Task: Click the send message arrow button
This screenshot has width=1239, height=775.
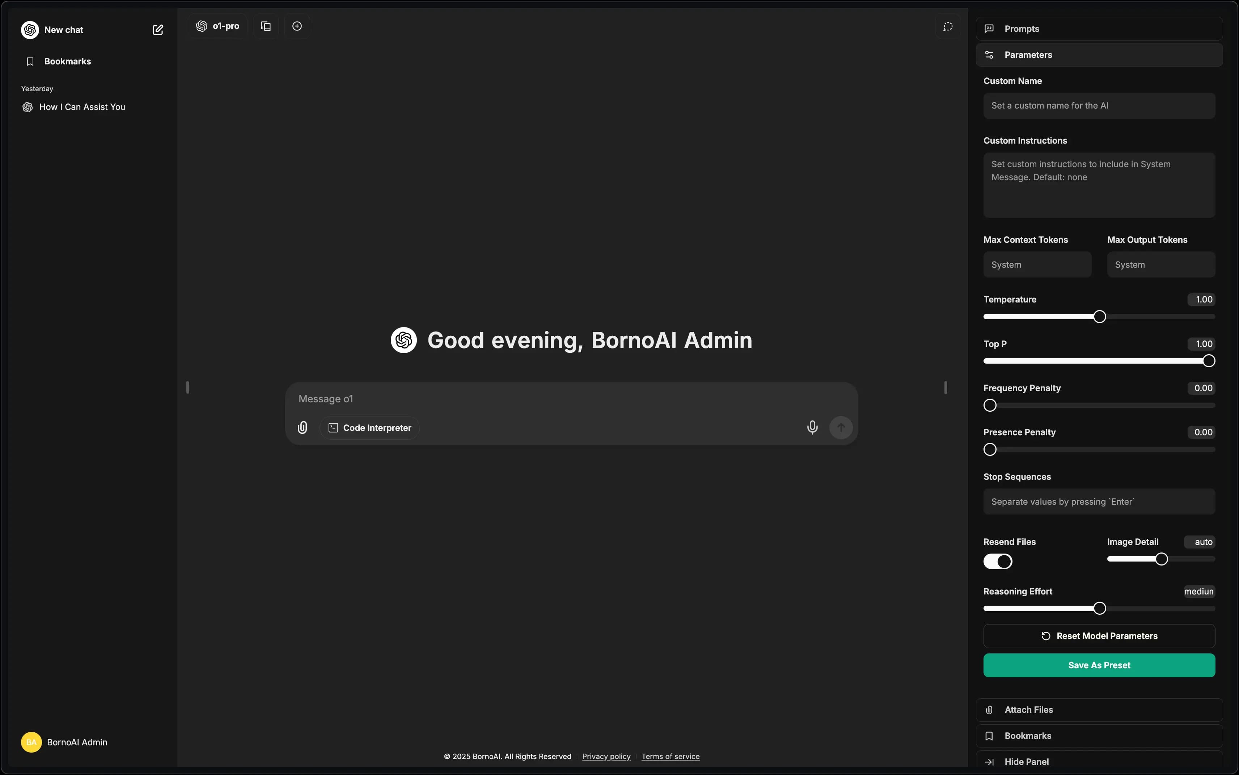Action: tap(841, 428)
